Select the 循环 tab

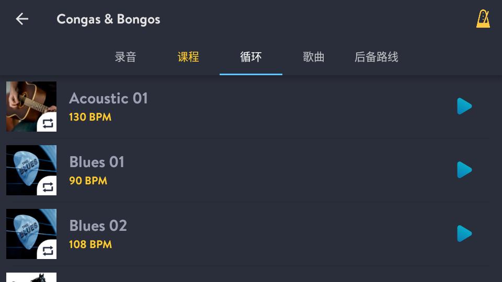tap(251, 57)
